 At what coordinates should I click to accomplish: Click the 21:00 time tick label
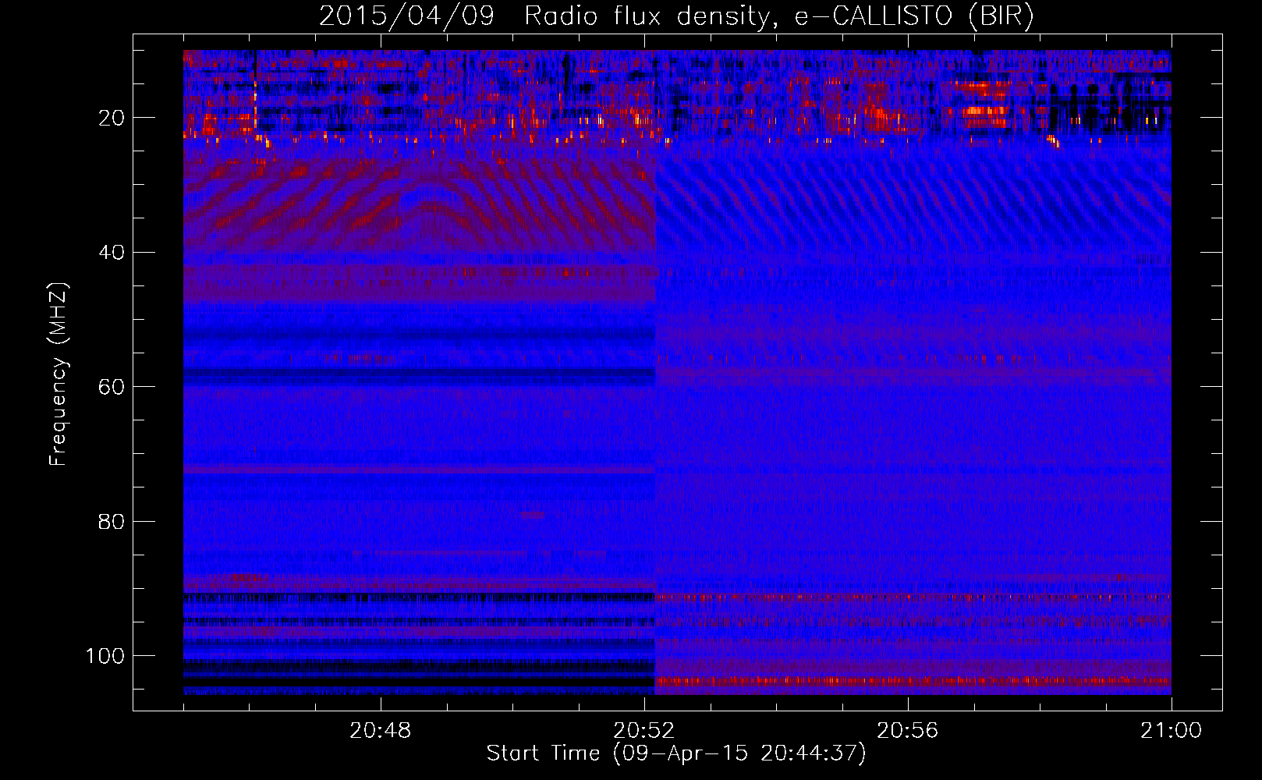coord(1171,731)
